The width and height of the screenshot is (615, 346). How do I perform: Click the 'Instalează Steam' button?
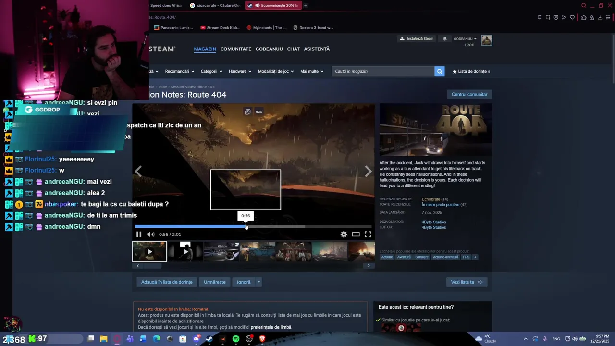pos(417,39)
